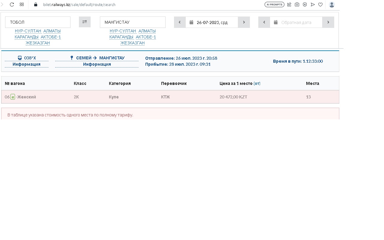Click the heart bookmark icon

(320, 4)
